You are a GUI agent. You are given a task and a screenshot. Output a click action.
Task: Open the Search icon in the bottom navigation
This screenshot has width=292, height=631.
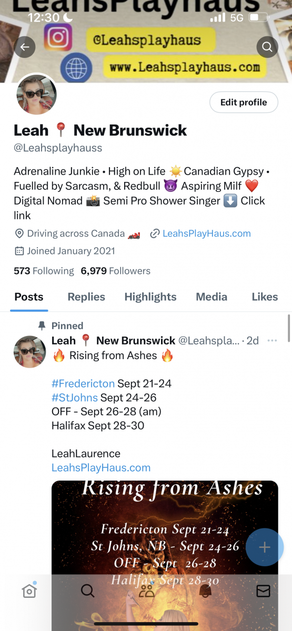[87, 591]
